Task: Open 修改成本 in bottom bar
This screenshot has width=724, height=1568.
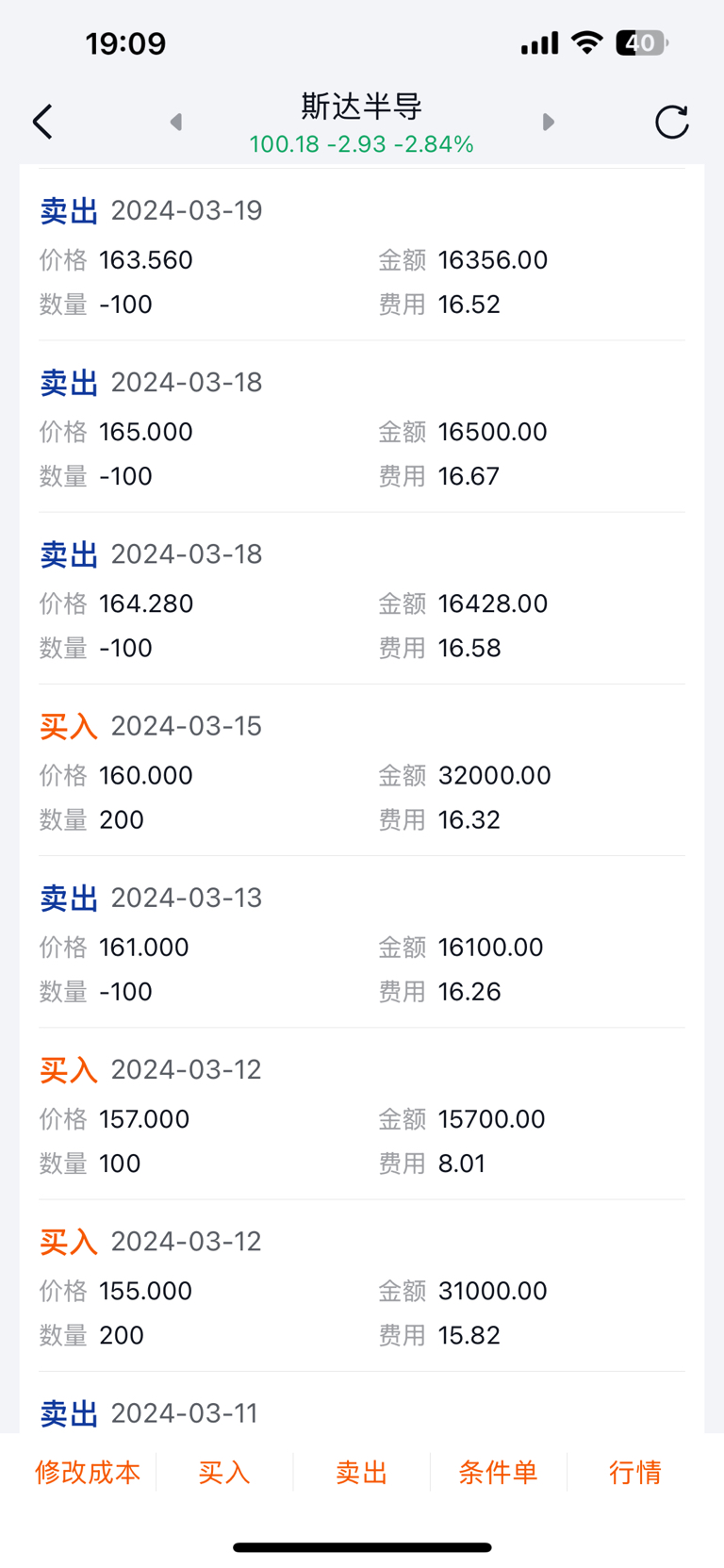Action: click(x=88, y=1472)
